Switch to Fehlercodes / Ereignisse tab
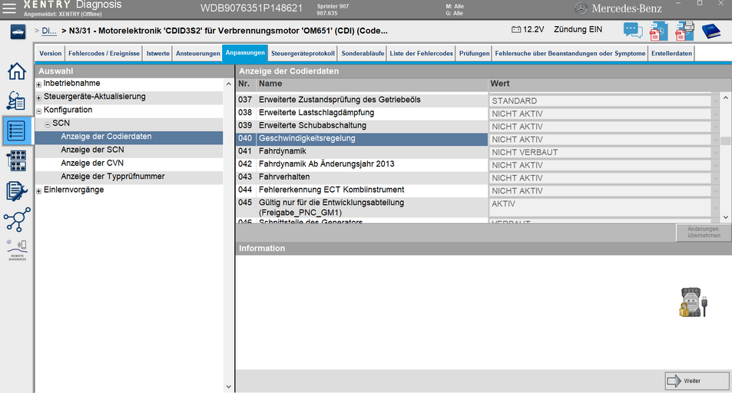The height and width of the screenshot is (393, 732). coord(104,53)
